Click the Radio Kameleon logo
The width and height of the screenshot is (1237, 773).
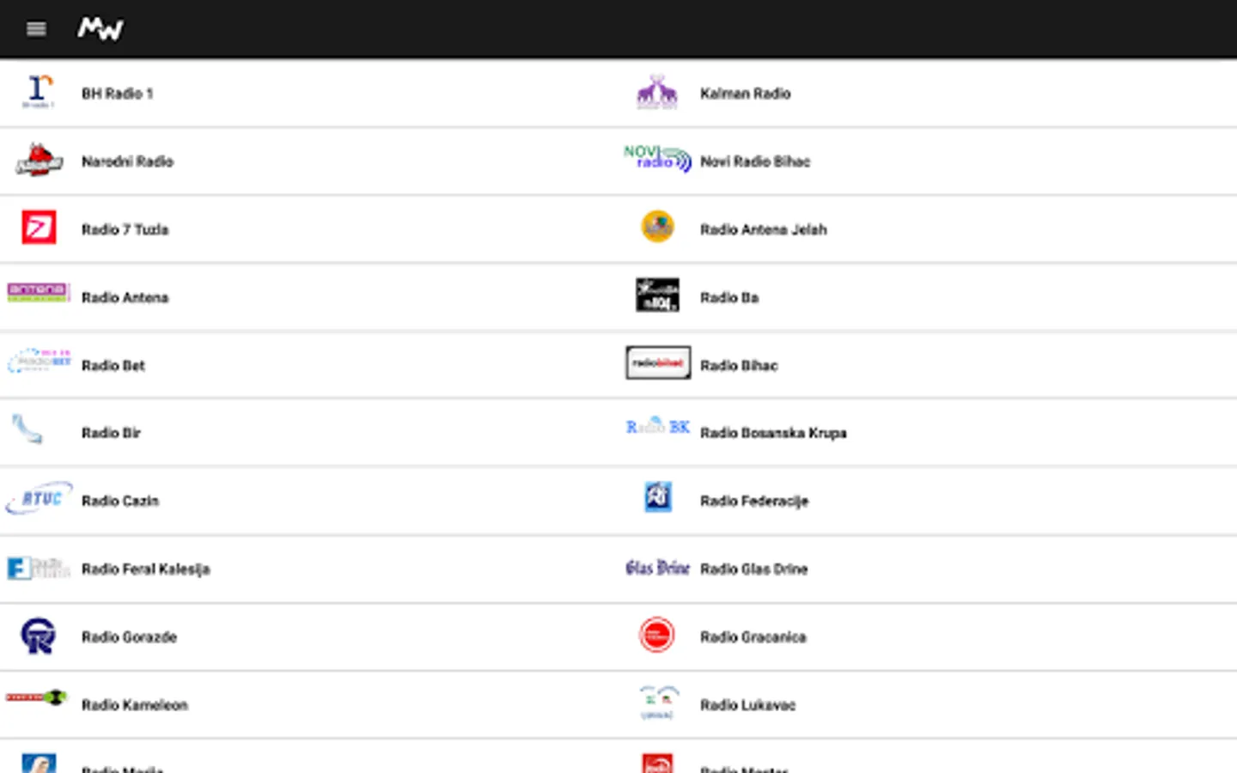click(36, 697)
